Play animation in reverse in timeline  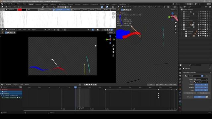coord(89,85)
